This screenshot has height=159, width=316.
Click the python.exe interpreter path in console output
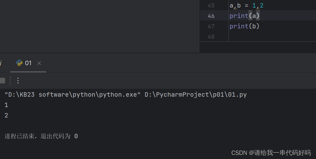[73, 94]
